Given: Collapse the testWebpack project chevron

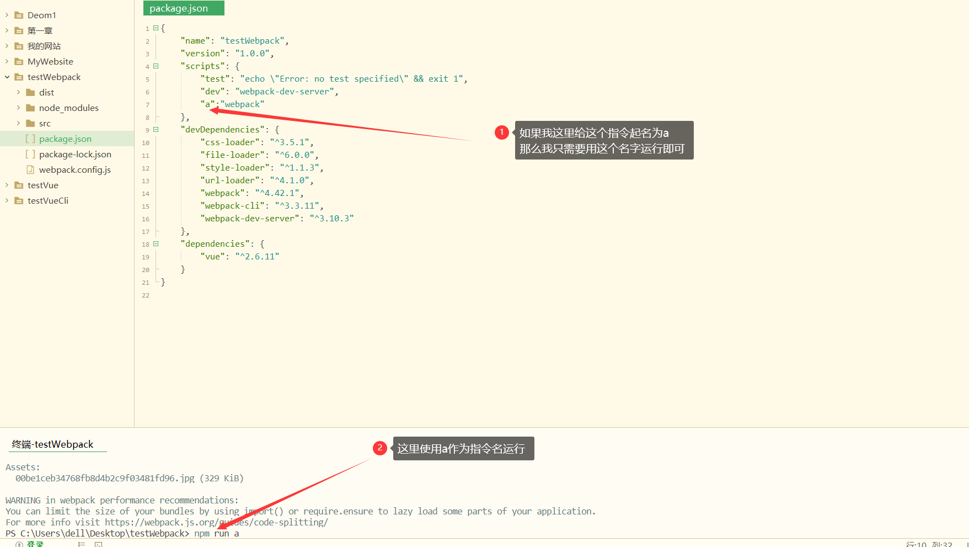Looking at the screenshot, I should (x=7, y=77).
